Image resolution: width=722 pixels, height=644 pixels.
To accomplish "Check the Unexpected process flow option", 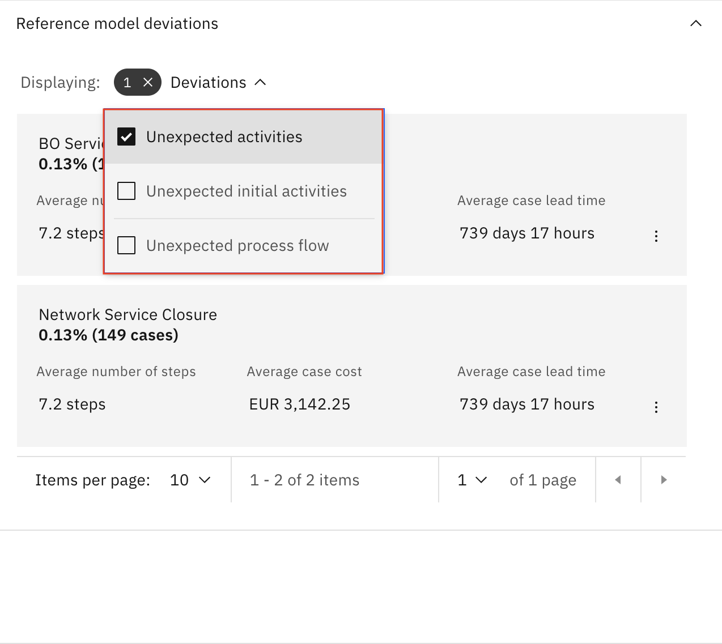I will click(x=126, y=246).
